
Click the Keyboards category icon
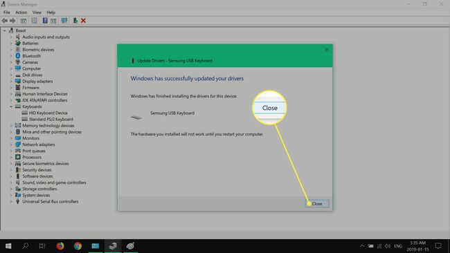pos(18,106)
